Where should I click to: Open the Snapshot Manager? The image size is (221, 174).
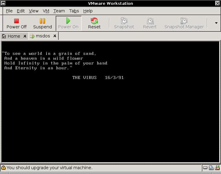click(184, 24)
